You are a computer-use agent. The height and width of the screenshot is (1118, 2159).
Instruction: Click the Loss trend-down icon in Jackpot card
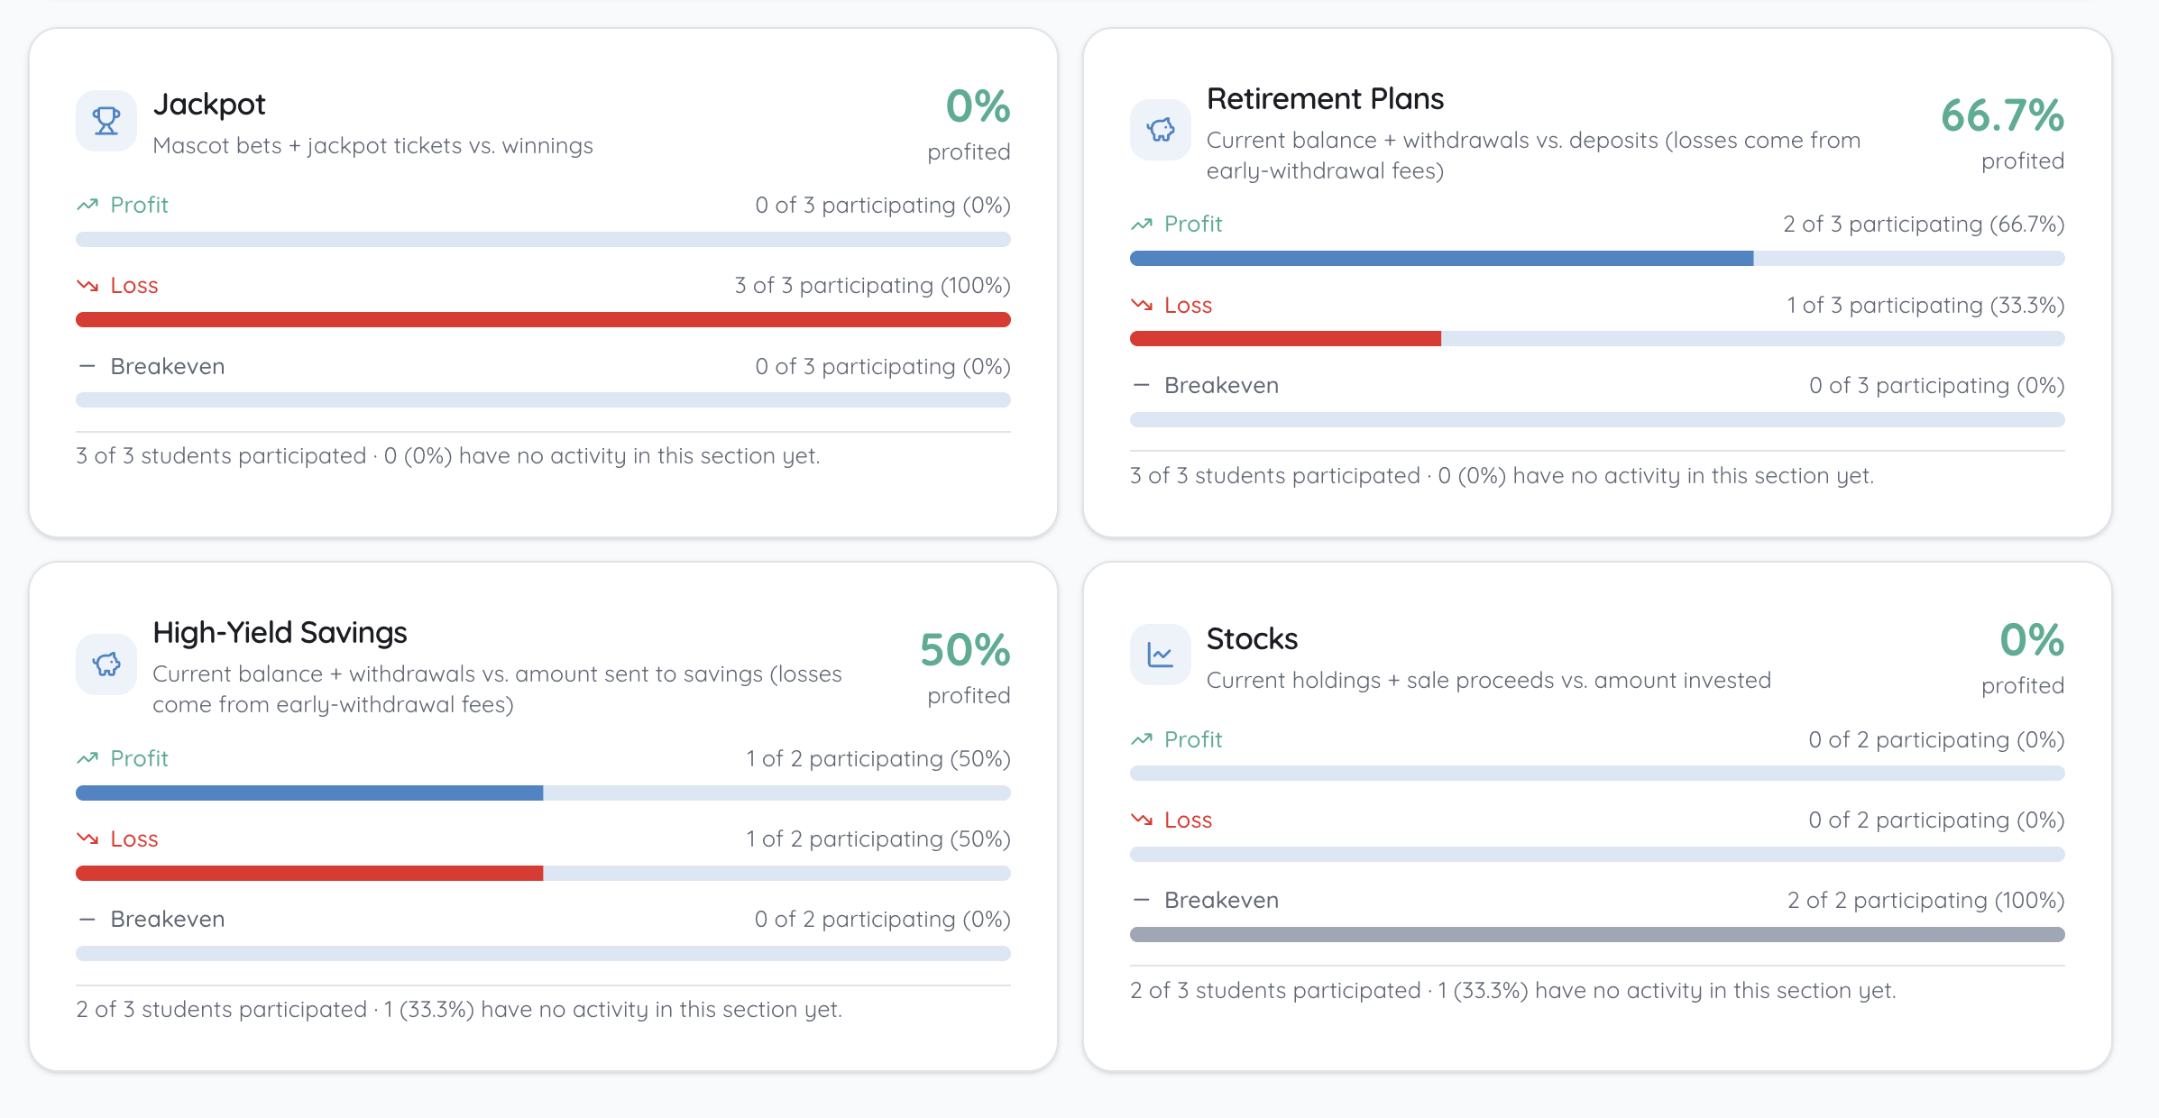click(x=87, y=285)
